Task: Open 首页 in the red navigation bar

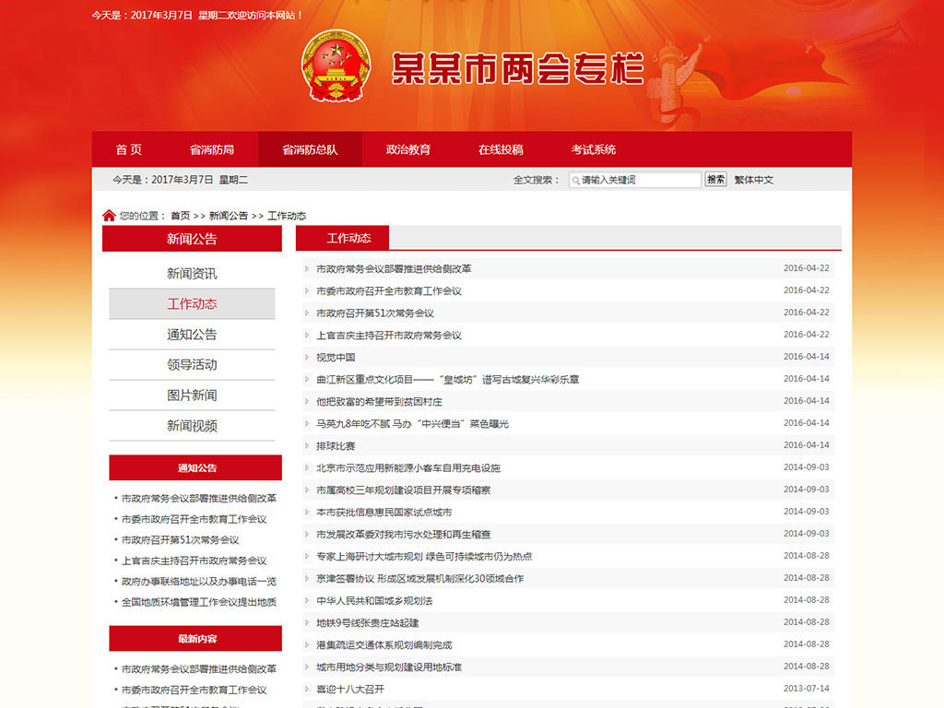Action: click(129, 149)
